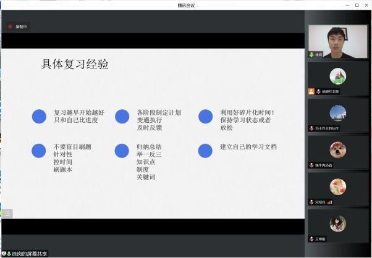Click muted mic icon in blue sky avatar tile
This screenshot has height=258, width=372.
coord(311,128)
